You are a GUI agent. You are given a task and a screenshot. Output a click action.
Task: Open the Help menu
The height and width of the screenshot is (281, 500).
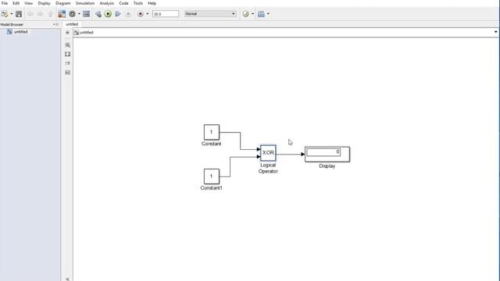click(x=152, y=3)
